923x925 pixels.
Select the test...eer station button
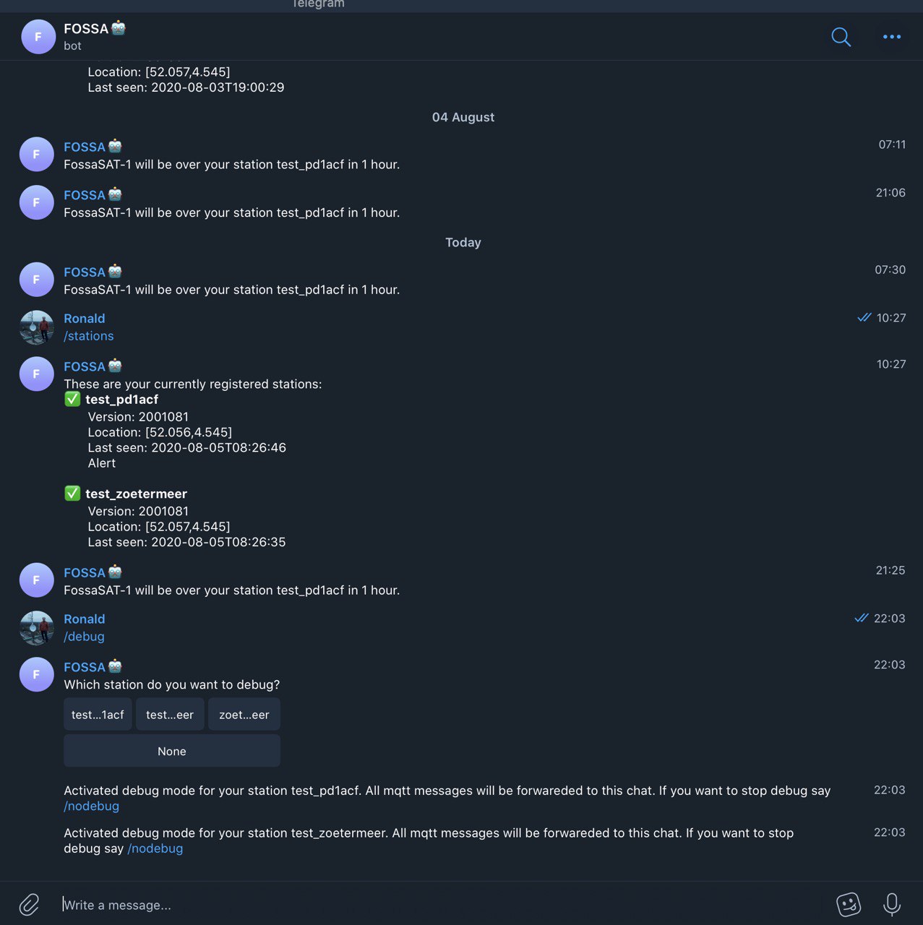(170, 715)
